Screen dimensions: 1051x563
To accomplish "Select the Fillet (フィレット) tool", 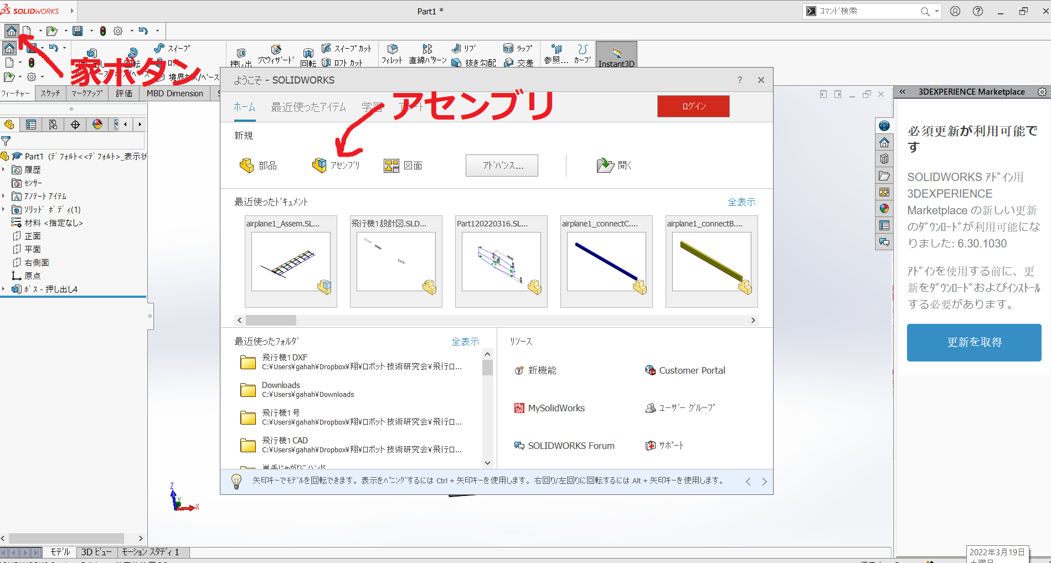I will pos(392,54).
